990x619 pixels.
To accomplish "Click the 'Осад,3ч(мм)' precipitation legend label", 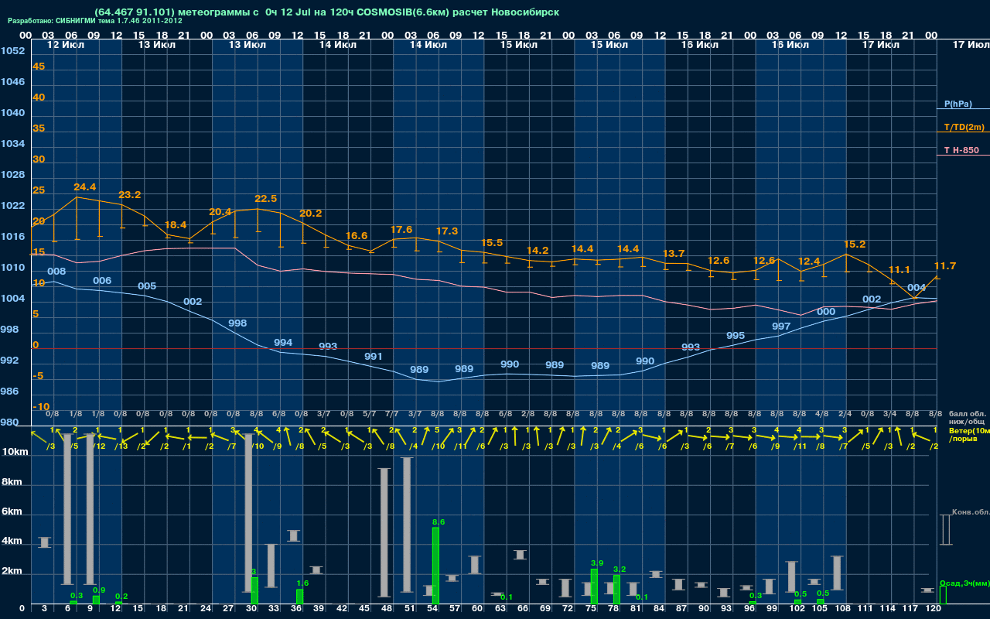I will tap(964, 583).
